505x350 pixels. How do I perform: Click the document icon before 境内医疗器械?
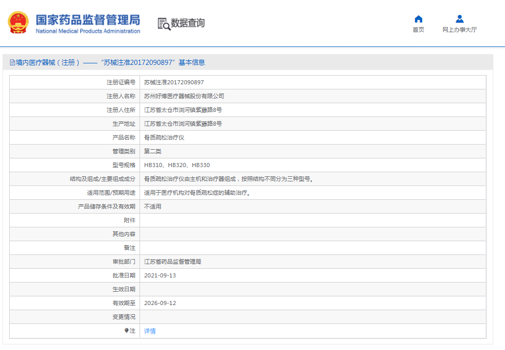point(12,63)
